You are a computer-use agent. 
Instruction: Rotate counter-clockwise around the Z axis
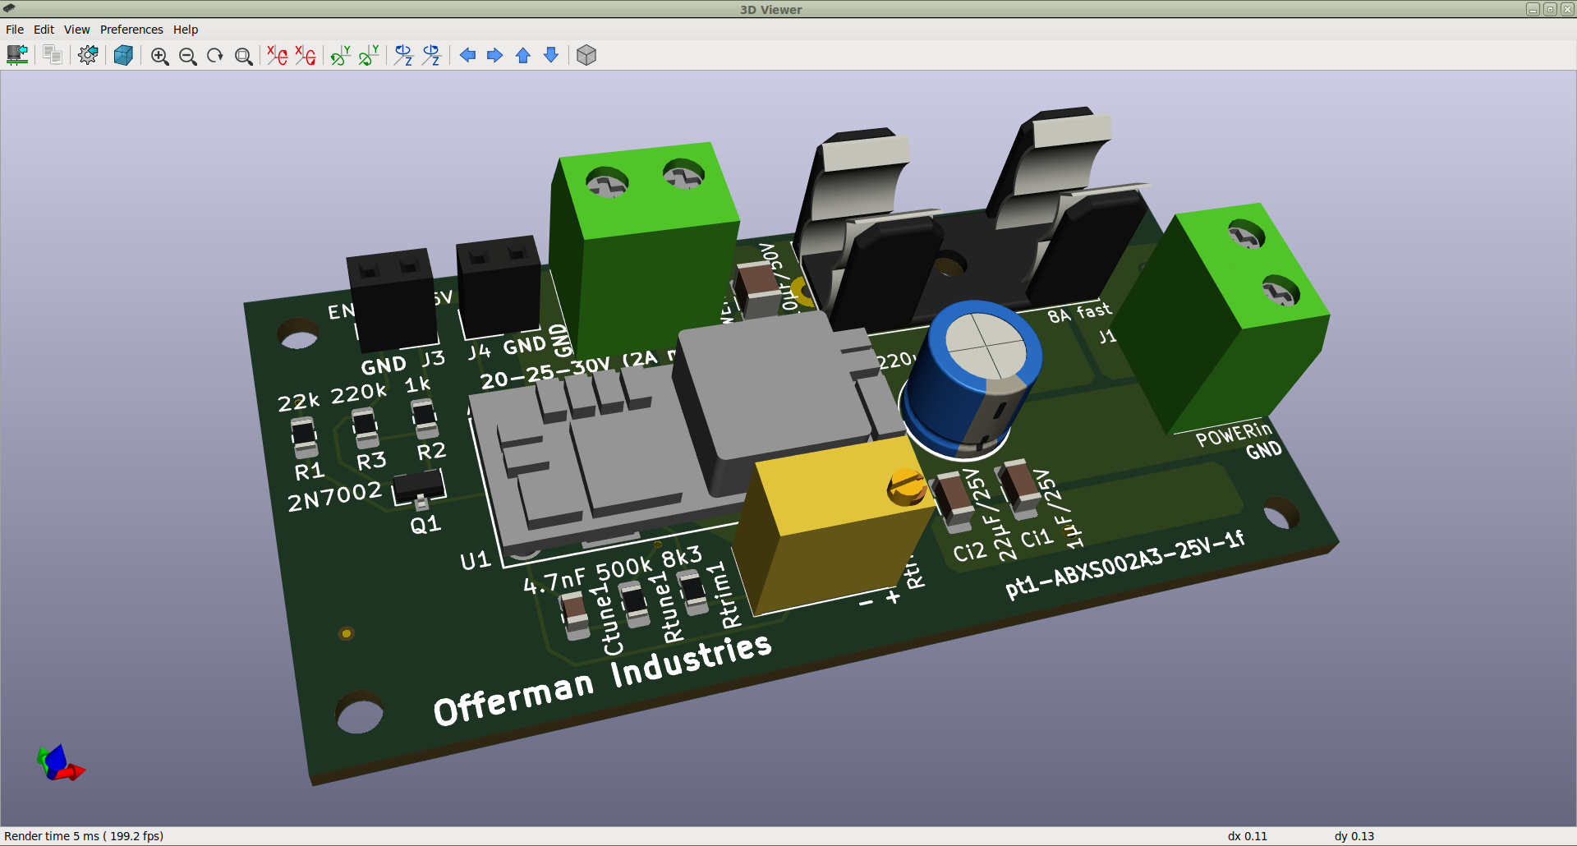(x=431, y=55)
